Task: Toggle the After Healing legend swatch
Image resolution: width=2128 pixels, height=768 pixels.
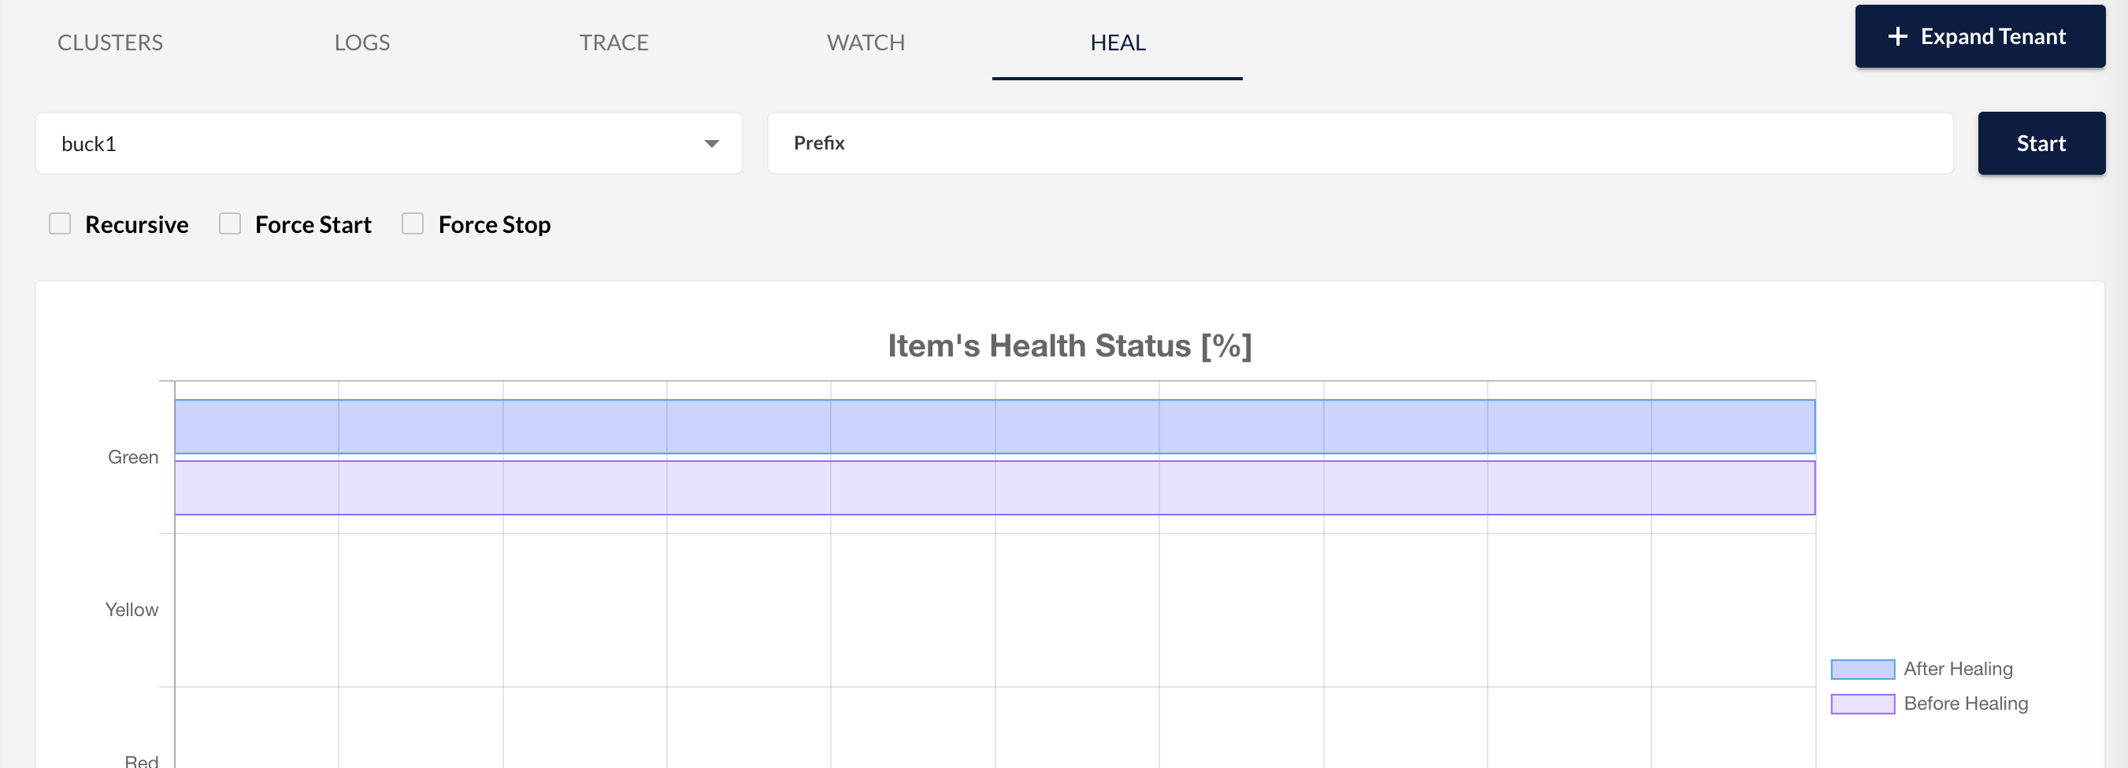Action: tap(1862, 669)
